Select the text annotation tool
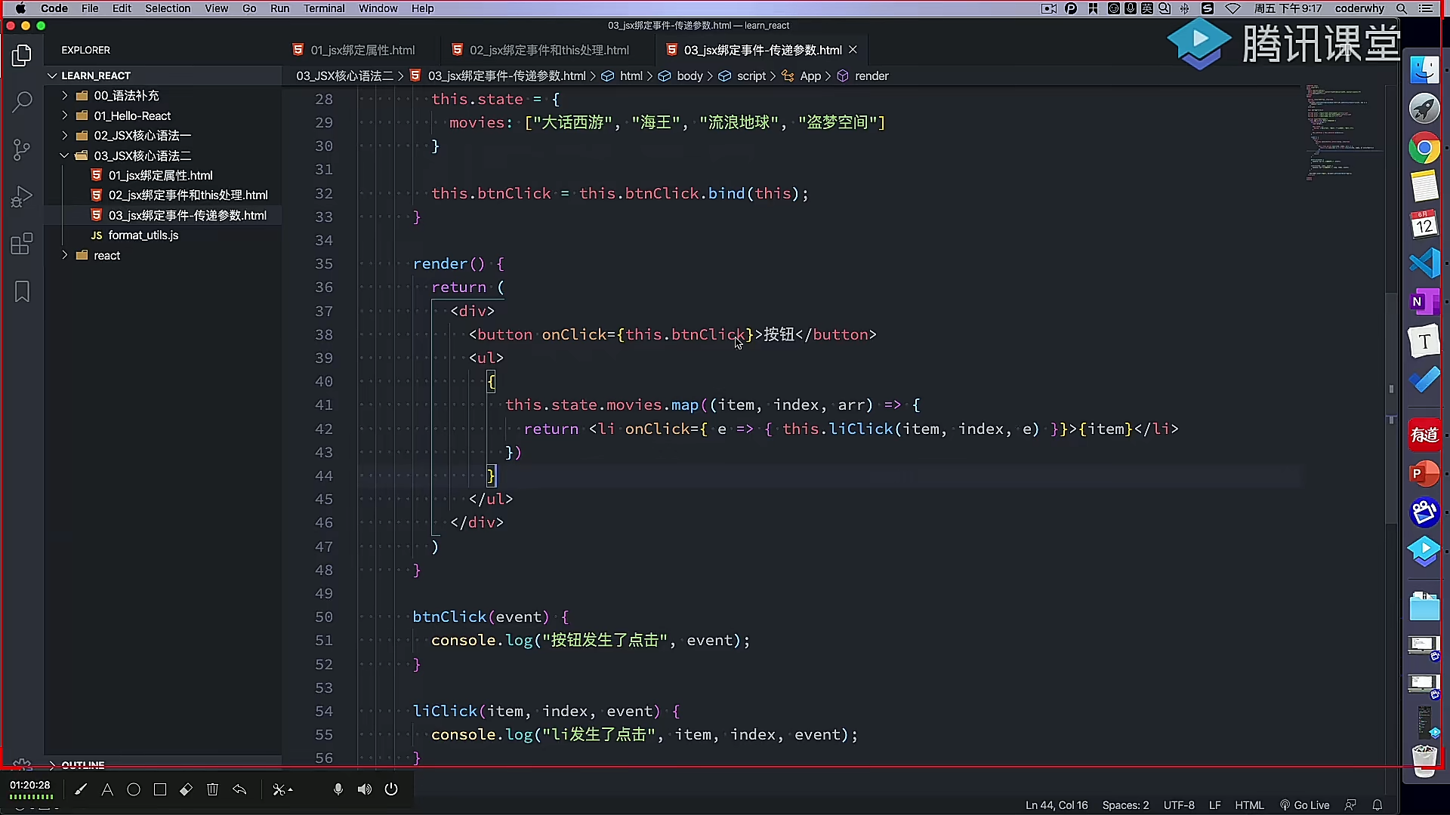Screen dimensions: 1450x815 [107, 789]
